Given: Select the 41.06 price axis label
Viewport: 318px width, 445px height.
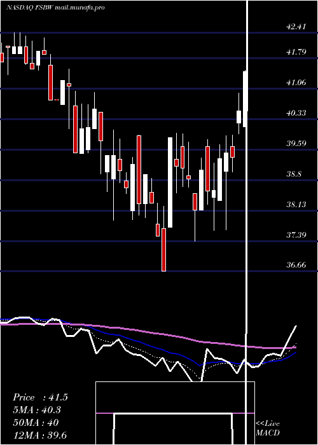Looking at the screenshot, I should 296,83.
